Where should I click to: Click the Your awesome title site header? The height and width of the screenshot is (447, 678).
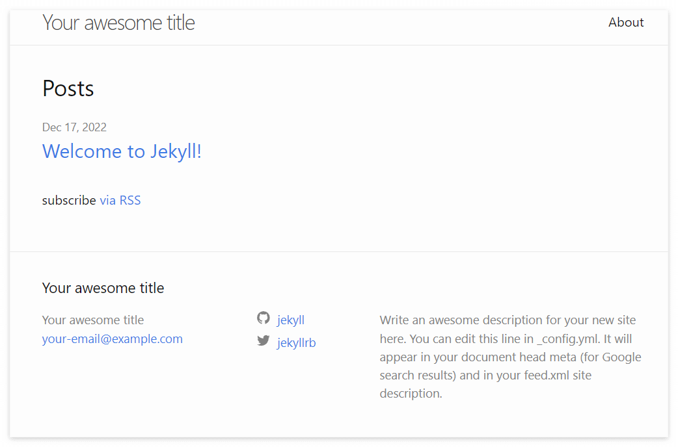118,22
